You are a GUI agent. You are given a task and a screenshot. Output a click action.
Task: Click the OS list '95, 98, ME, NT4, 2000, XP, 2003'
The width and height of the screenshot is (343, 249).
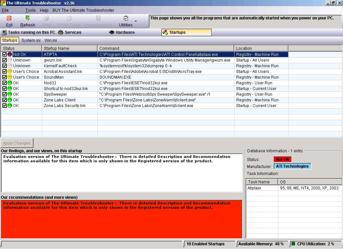[309, 188]
